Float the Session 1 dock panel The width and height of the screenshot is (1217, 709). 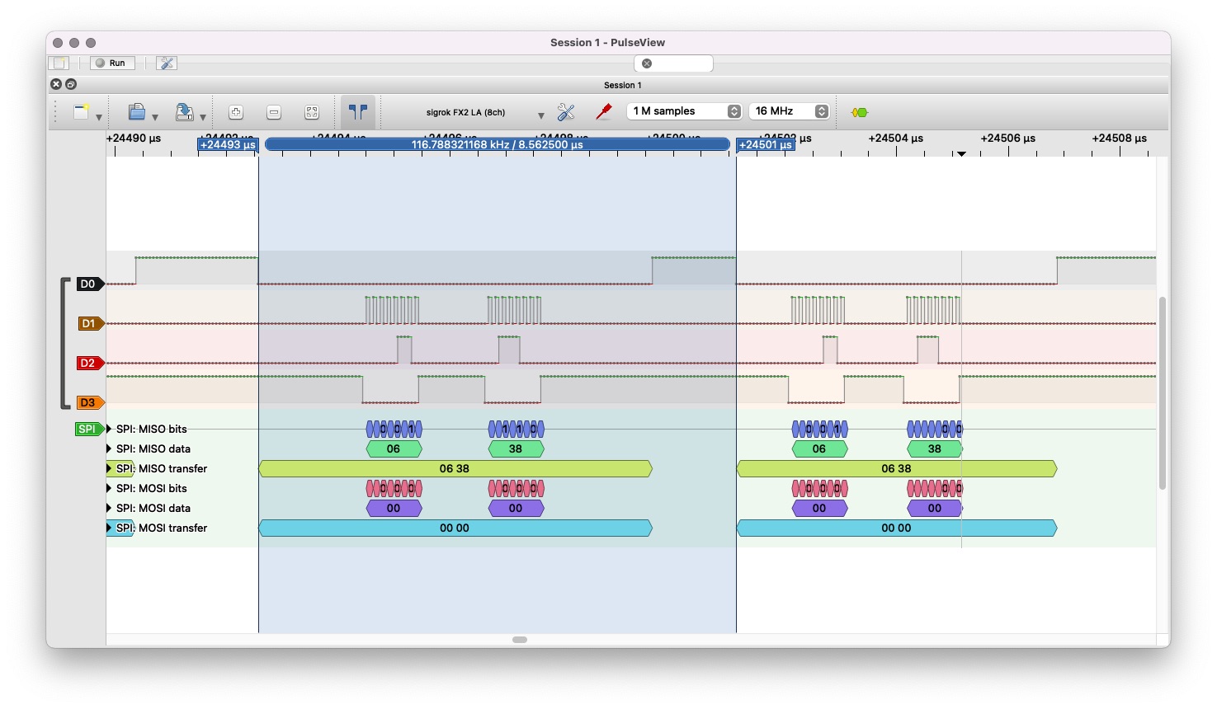[71, 84]
